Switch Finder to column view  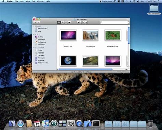(66, 22)
